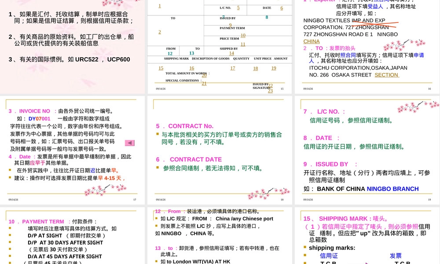
Task: Click the '8 . DATE' heading
Action: 321,138
